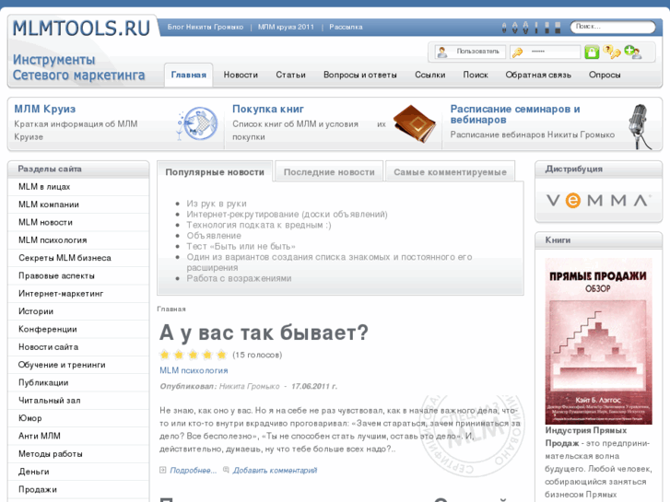
Task: Click the Главная breadcrumb text
Action: point(170,309)
